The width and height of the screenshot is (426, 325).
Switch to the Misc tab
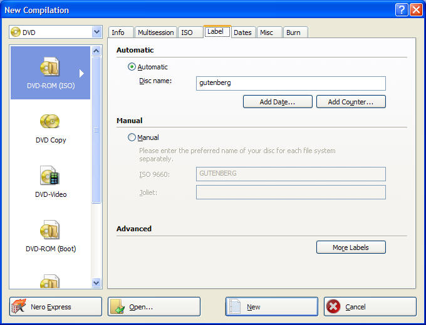pos(269,32)
